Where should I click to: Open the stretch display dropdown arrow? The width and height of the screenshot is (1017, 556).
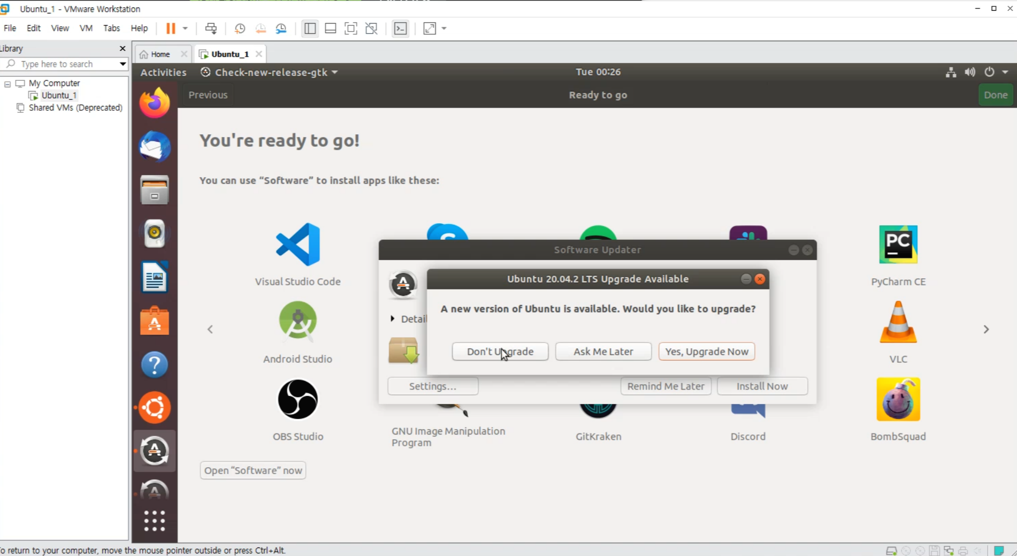coord(444,28)
